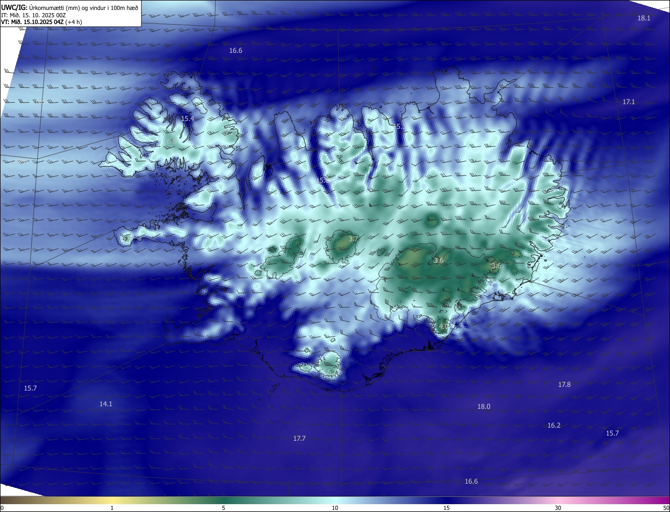Click the 18.0 value label
Viewport: 670px width, 512px height.
click(484, 407)
